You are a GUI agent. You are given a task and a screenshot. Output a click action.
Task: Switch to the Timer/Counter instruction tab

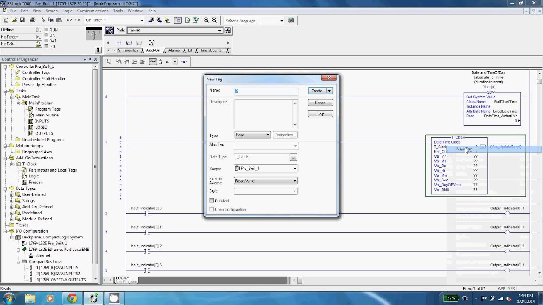coord(211,50)
